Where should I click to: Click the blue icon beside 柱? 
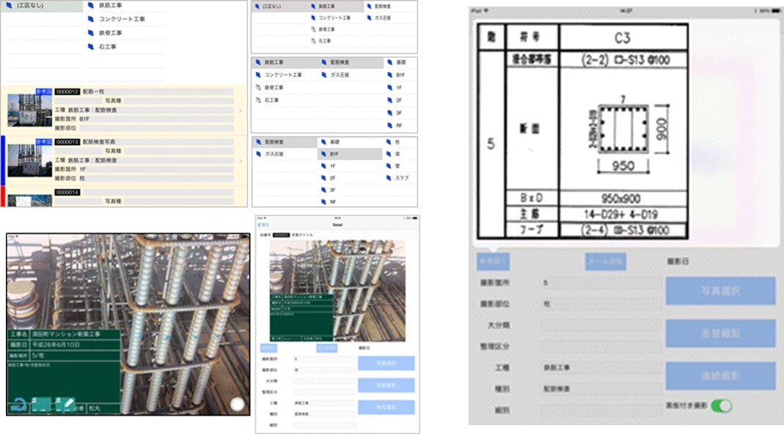click(x=388, y=141)
